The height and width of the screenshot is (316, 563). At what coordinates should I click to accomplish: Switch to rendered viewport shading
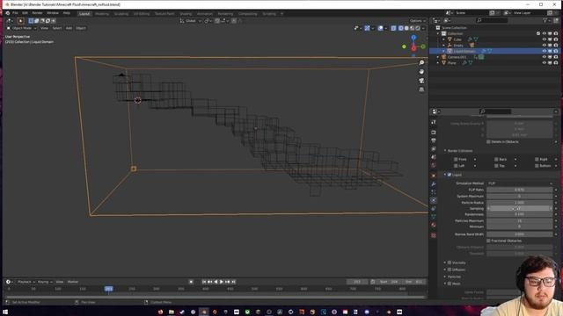pyautogui.click(x=418, y=28)
